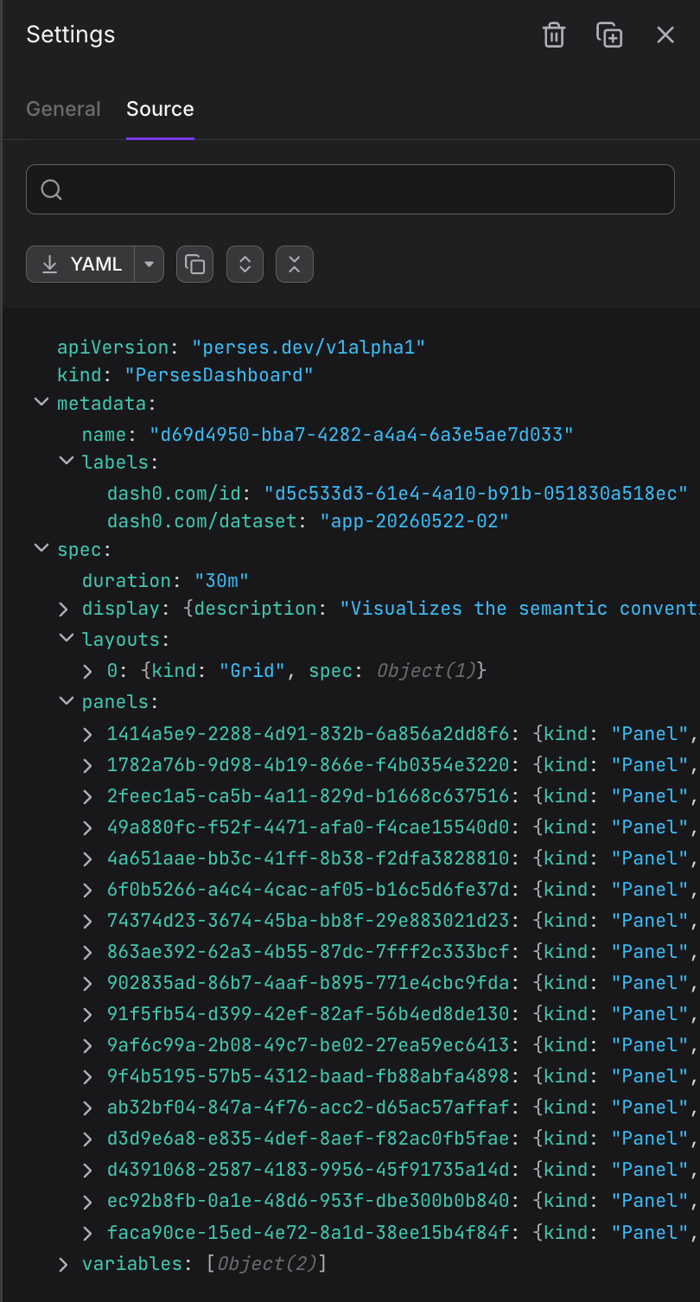
Task: Switch to the General tab
Action: pyautogui.click(x=63, y=109)
